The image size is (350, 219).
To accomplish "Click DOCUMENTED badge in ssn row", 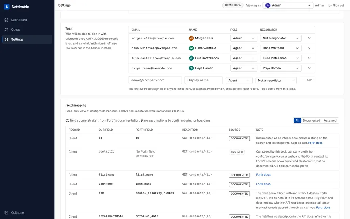I will (239, 193).
